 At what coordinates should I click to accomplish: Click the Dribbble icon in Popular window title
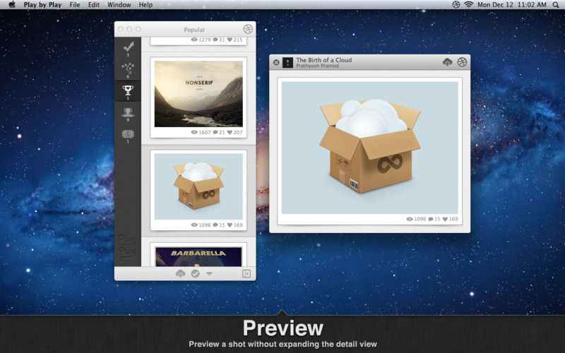(x=248, y=29)
